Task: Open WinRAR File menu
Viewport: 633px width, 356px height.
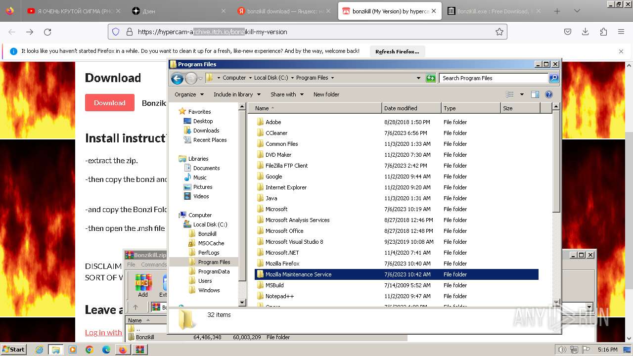Action: pyautogui.click(x=131, y=265)
